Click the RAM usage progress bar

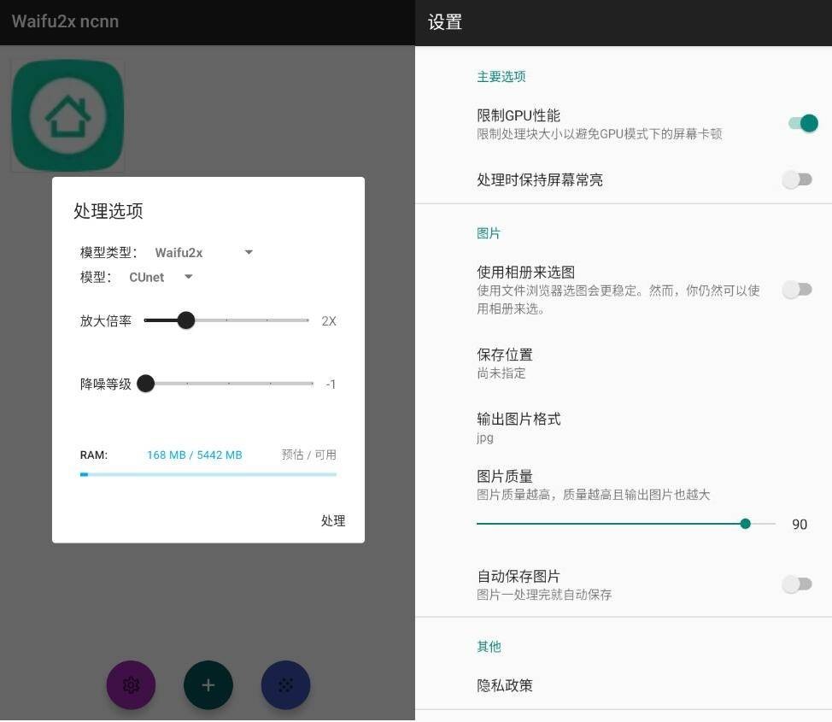(x=208, y=474)
